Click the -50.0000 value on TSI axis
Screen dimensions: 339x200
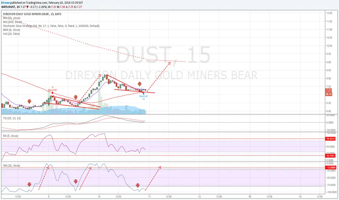pyautogui.click(x=331, y=130)
